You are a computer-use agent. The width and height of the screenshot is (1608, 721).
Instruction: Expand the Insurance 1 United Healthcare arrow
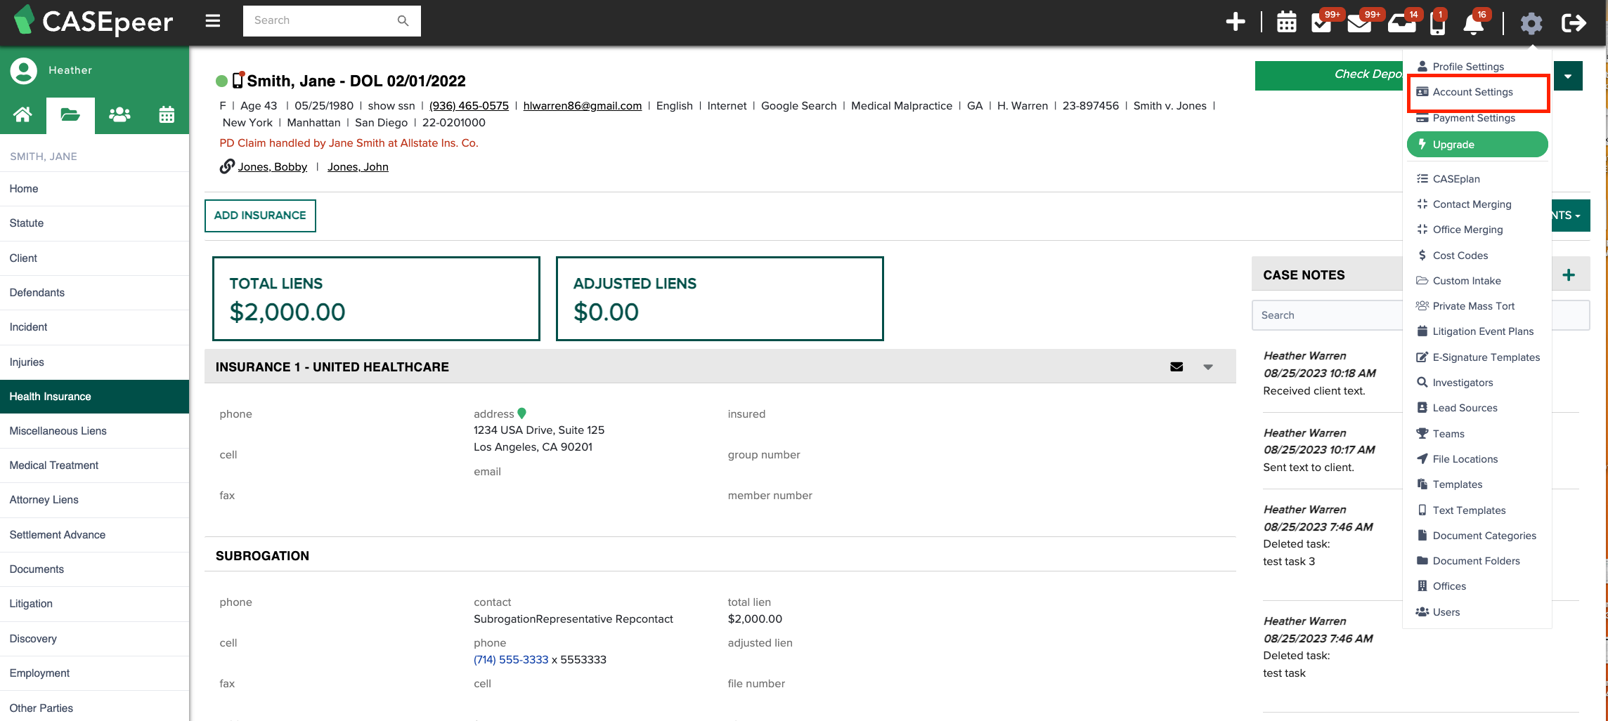coord(1208,366)
